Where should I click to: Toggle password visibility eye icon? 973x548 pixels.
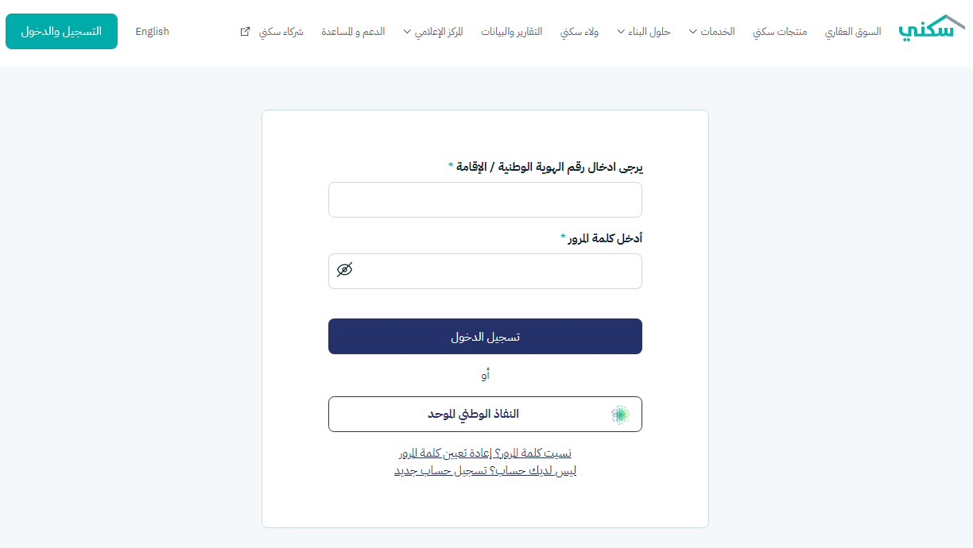344,270
